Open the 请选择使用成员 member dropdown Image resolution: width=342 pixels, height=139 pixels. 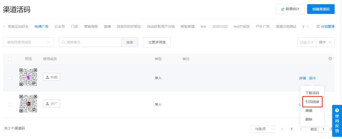coord(28,42)
